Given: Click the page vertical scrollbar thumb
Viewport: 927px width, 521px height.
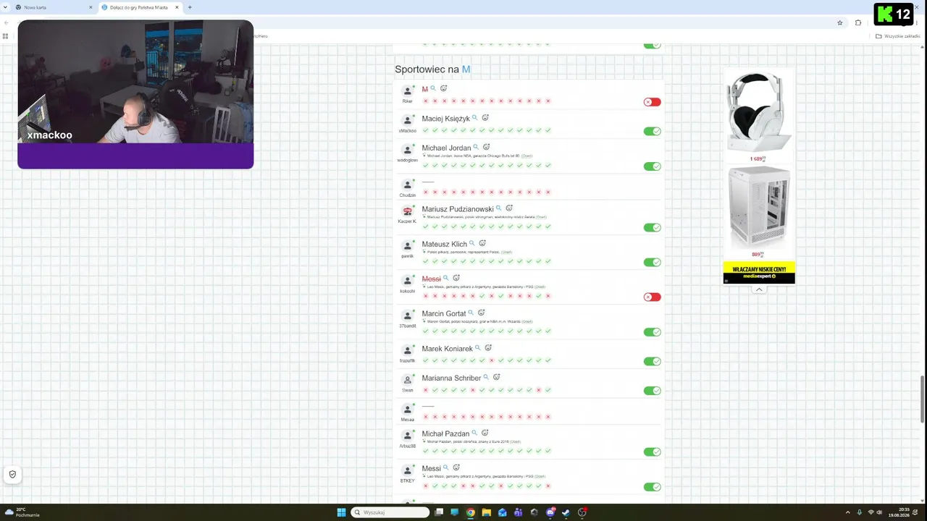Looking at the screenshot, I should click(x=923, y=399).
